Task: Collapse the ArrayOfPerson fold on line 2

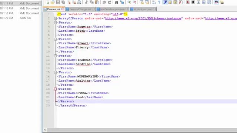Action: 55,18
